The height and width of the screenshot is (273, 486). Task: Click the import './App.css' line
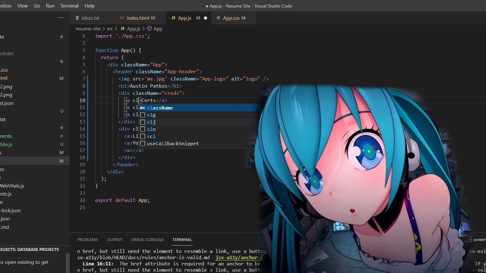click(x=122, y=36)
